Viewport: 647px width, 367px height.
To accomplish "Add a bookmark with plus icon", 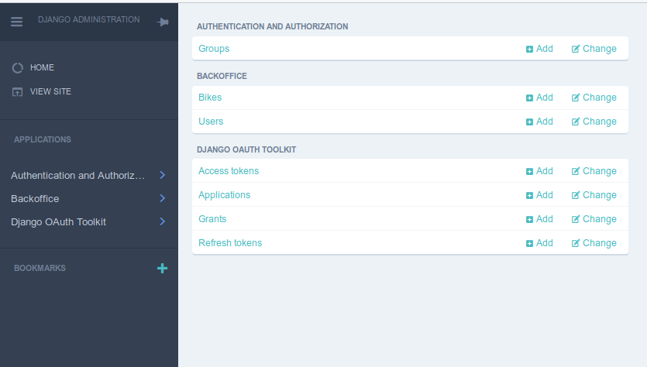I will click(x=162, y=269).
